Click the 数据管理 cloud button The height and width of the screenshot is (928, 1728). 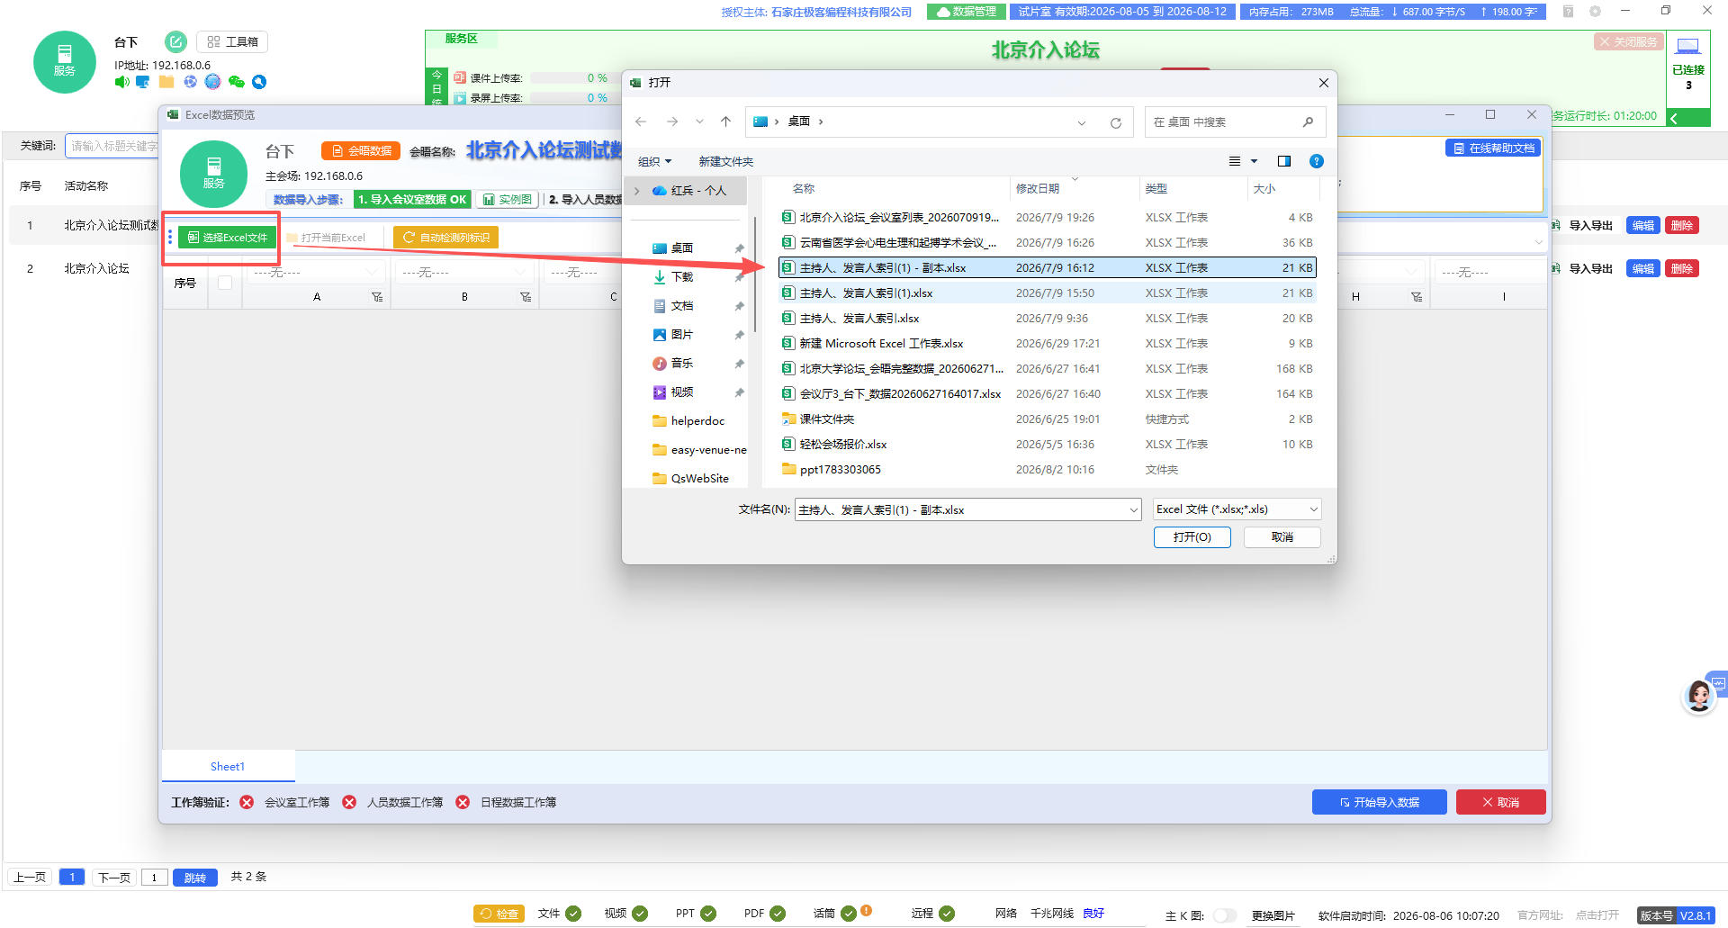tap(967, 12)
